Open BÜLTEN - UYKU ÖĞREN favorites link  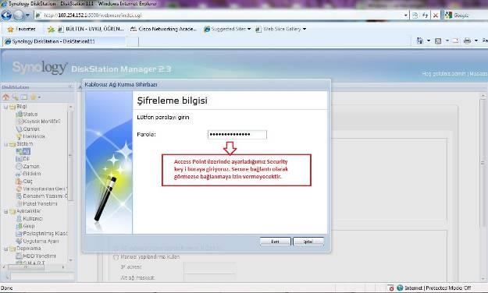[91, 29]
